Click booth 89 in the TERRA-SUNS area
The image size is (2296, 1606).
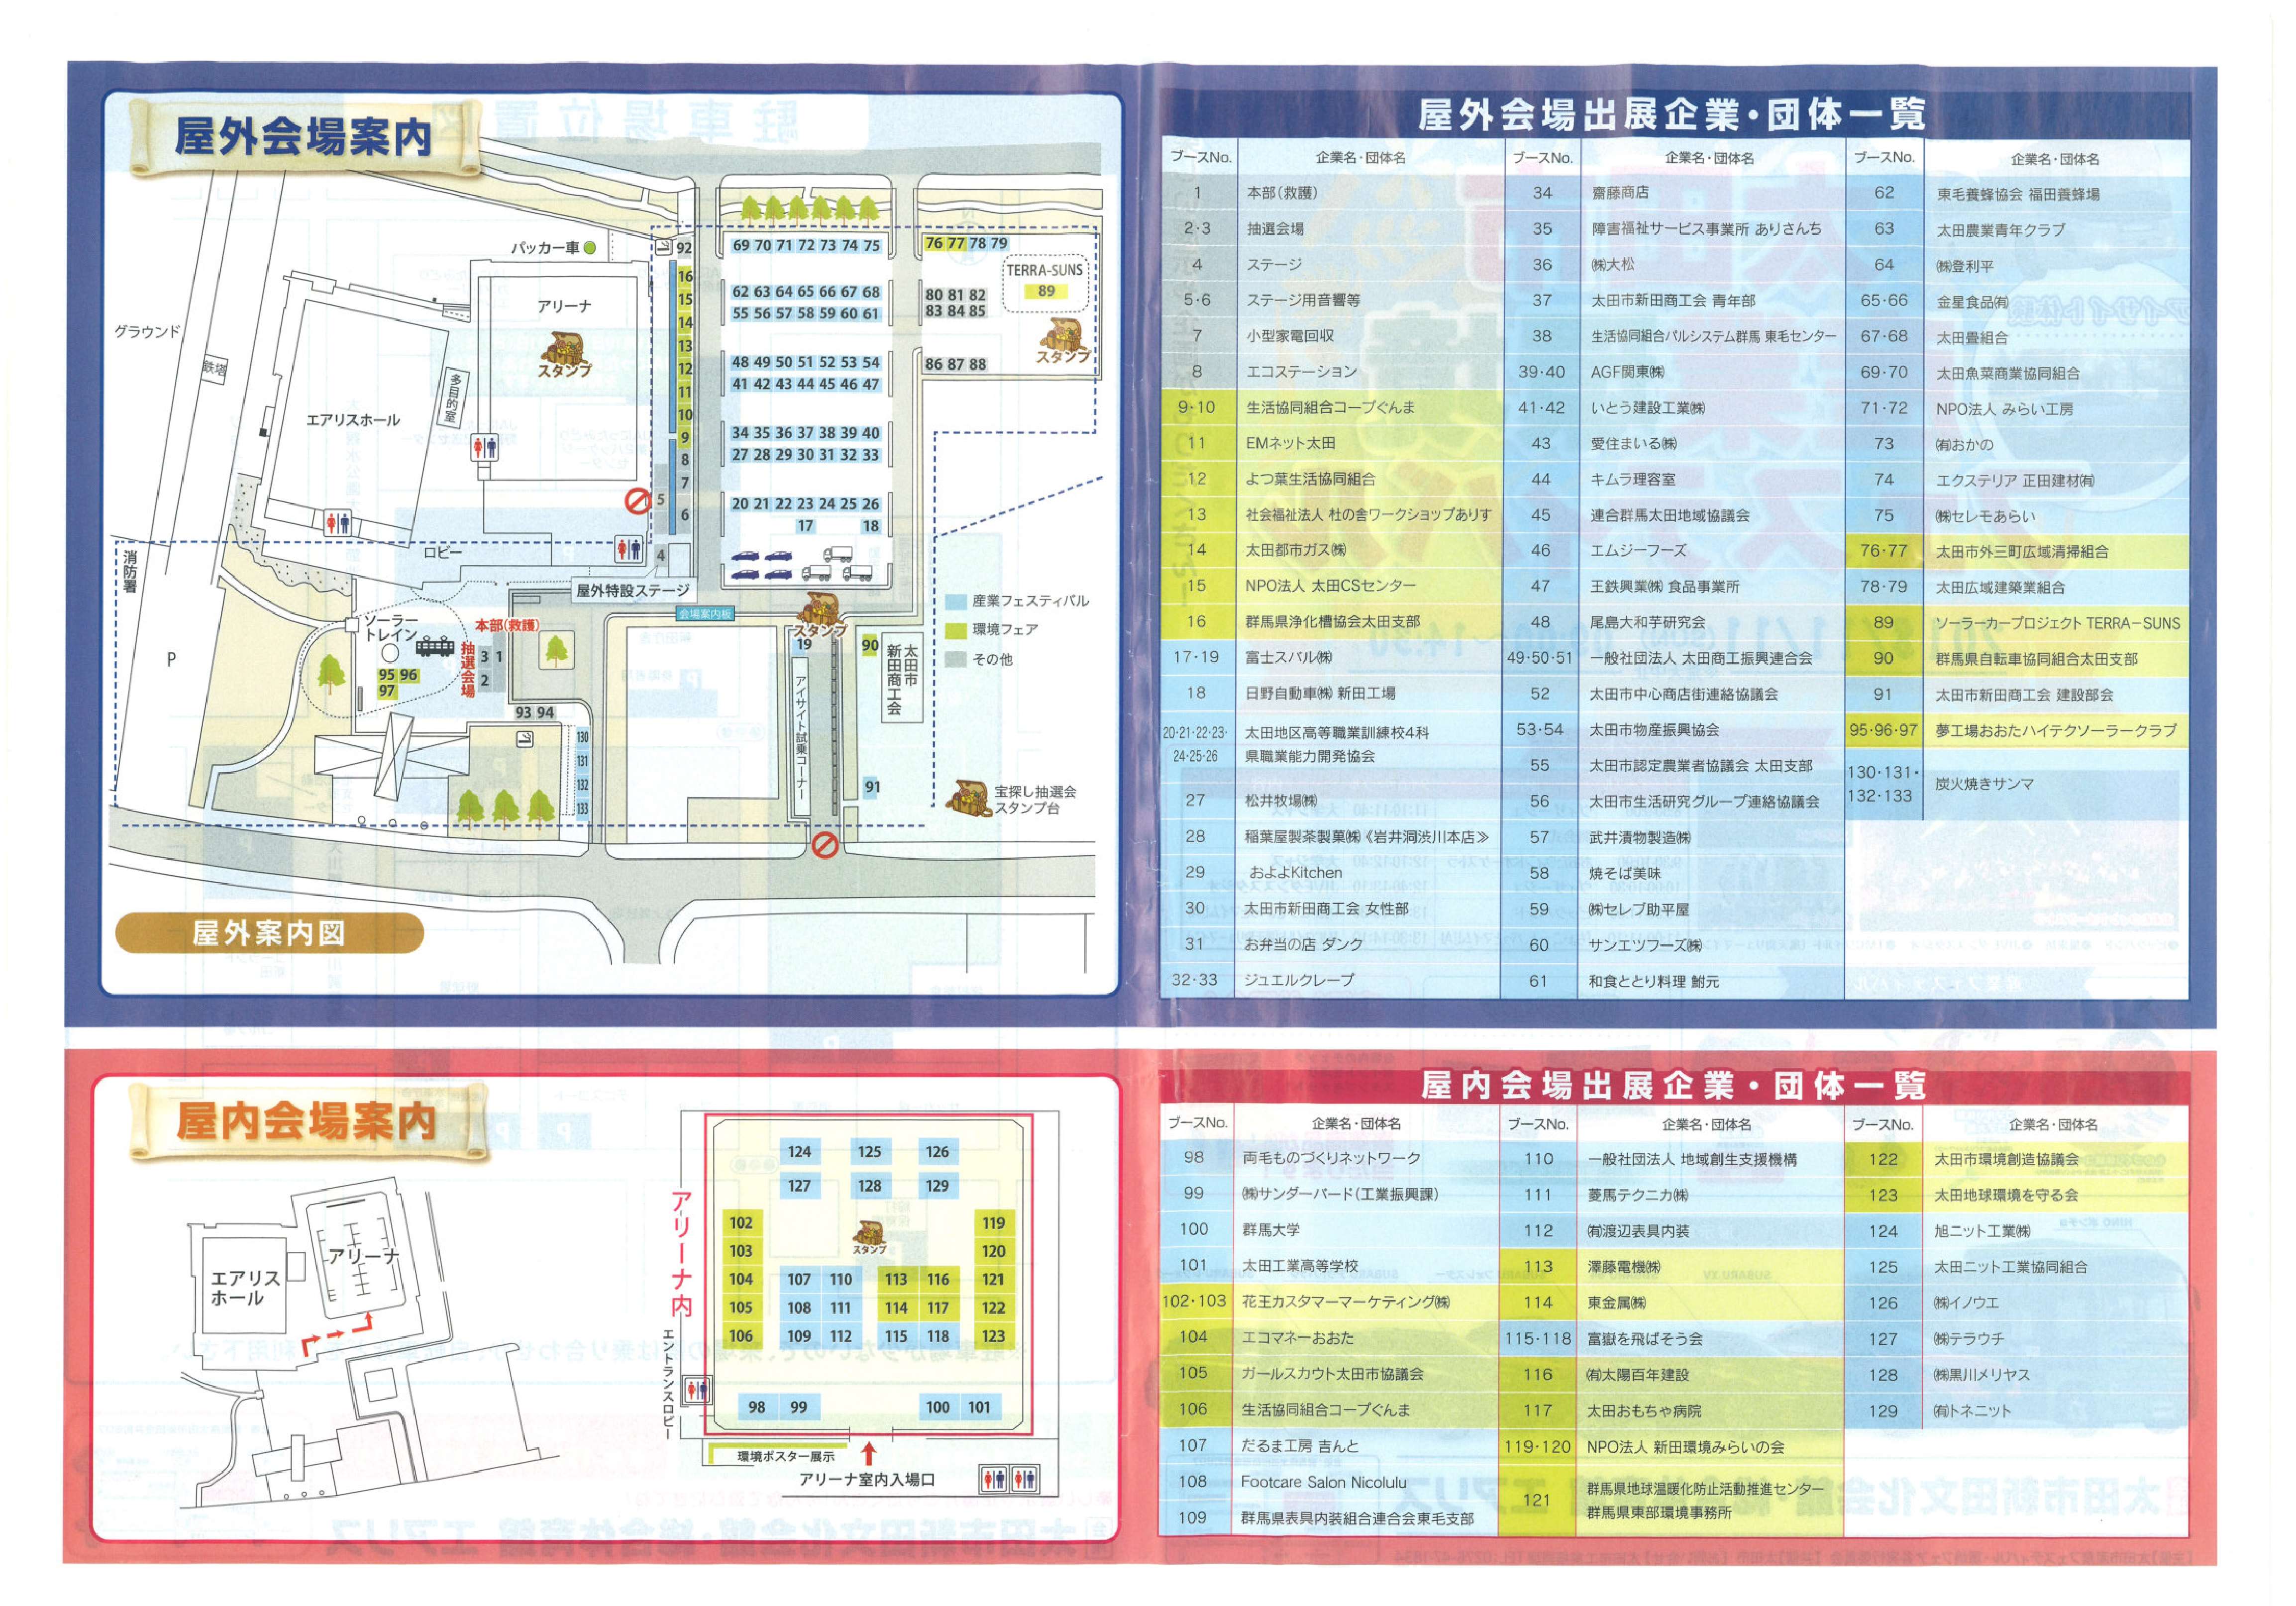[x=1046, y=291]
